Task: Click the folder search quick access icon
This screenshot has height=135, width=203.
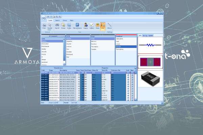Action: point(54,17)
